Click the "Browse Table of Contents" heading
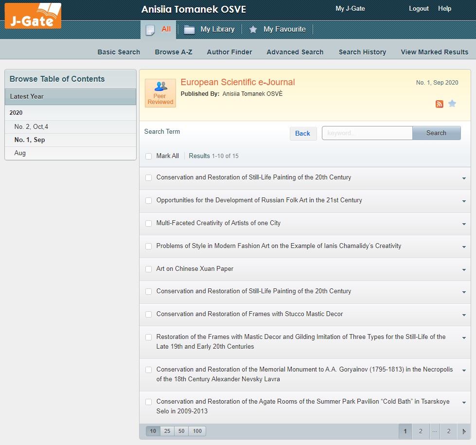Screen dimensions: 476x445 coord(57,79)
